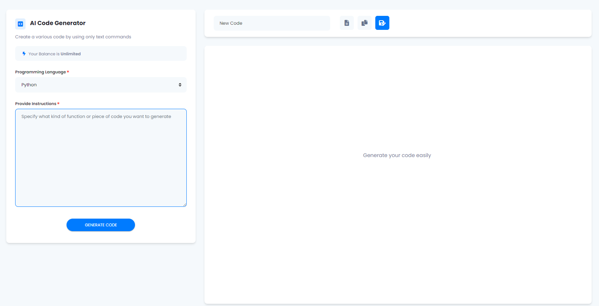Click the New Code title field
599x306 pixels.
tap(272, 23)
